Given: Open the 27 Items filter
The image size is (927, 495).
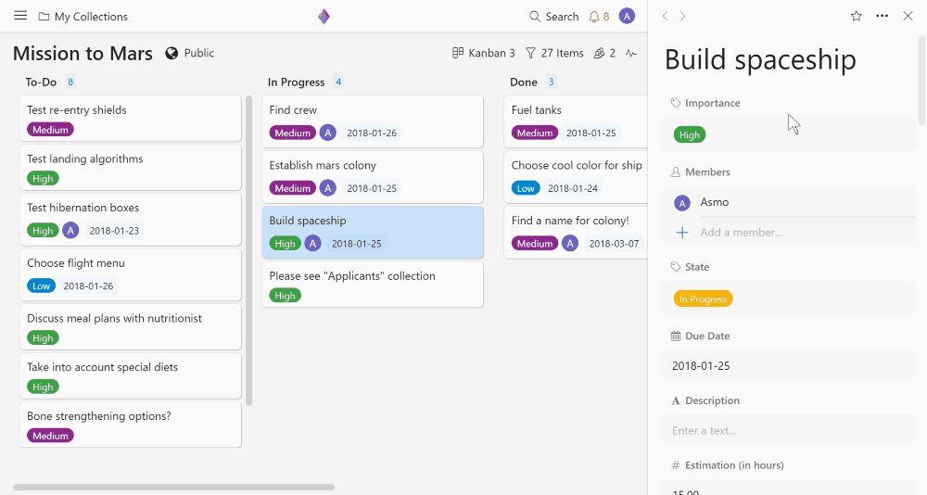Looking at the screenshot, I should pyautogui.click(x=554, y=53).
